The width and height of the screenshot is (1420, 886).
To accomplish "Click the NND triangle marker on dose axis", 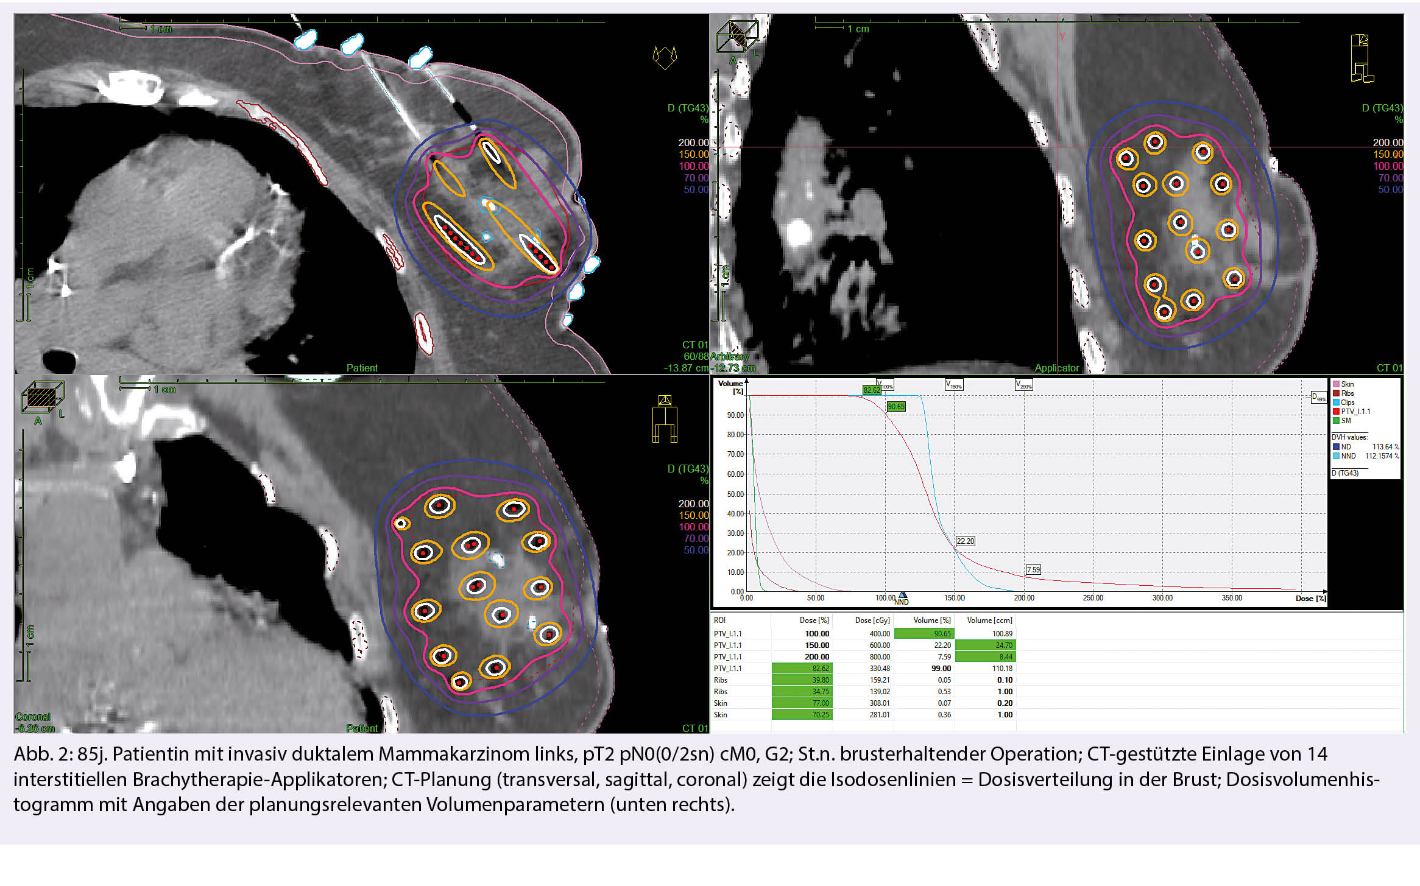I will (x=902, y=596).
